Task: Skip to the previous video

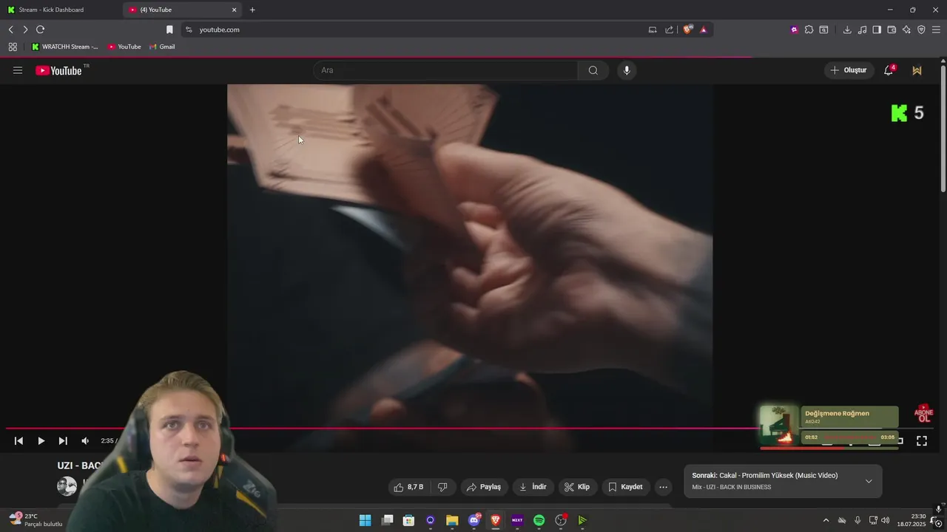Action: pos(18,441)
